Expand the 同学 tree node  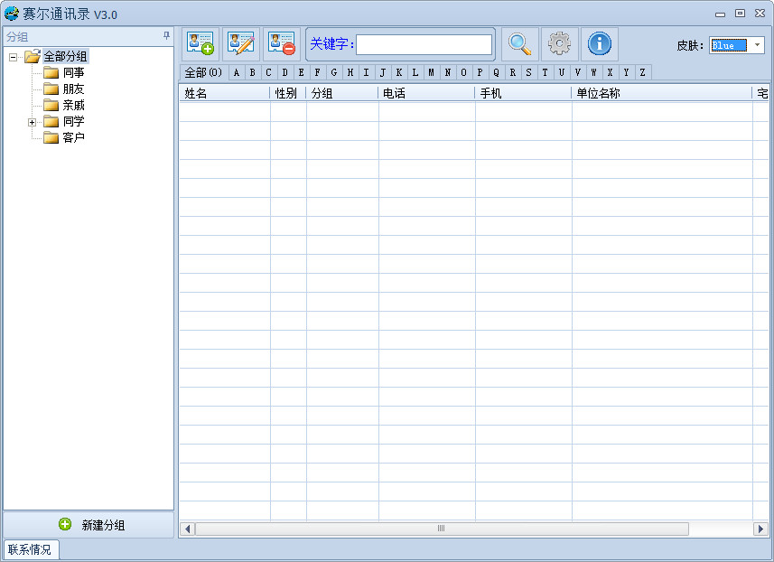(x=33, y=122)
